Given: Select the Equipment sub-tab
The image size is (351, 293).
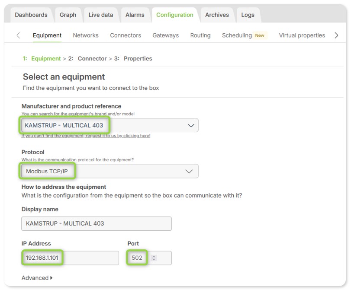Looking at the screenshot, I should [x=47, y=35].
